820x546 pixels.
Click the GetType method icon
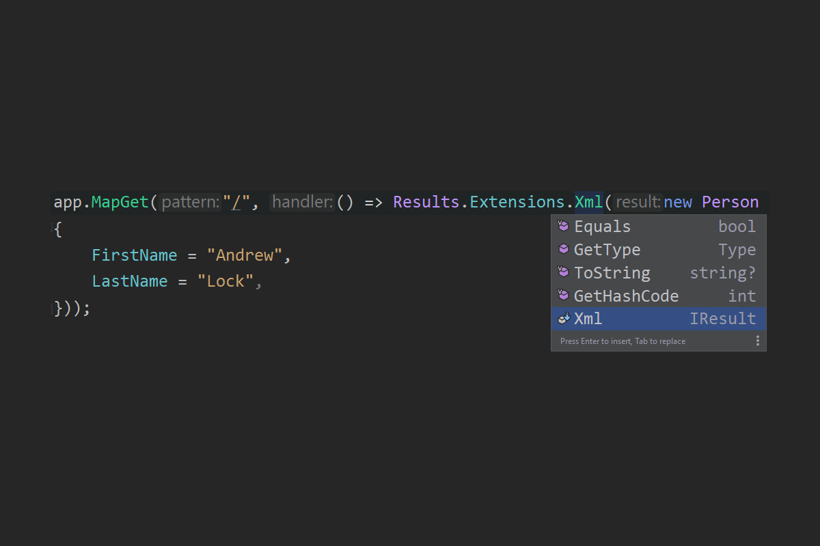point(564,250)
